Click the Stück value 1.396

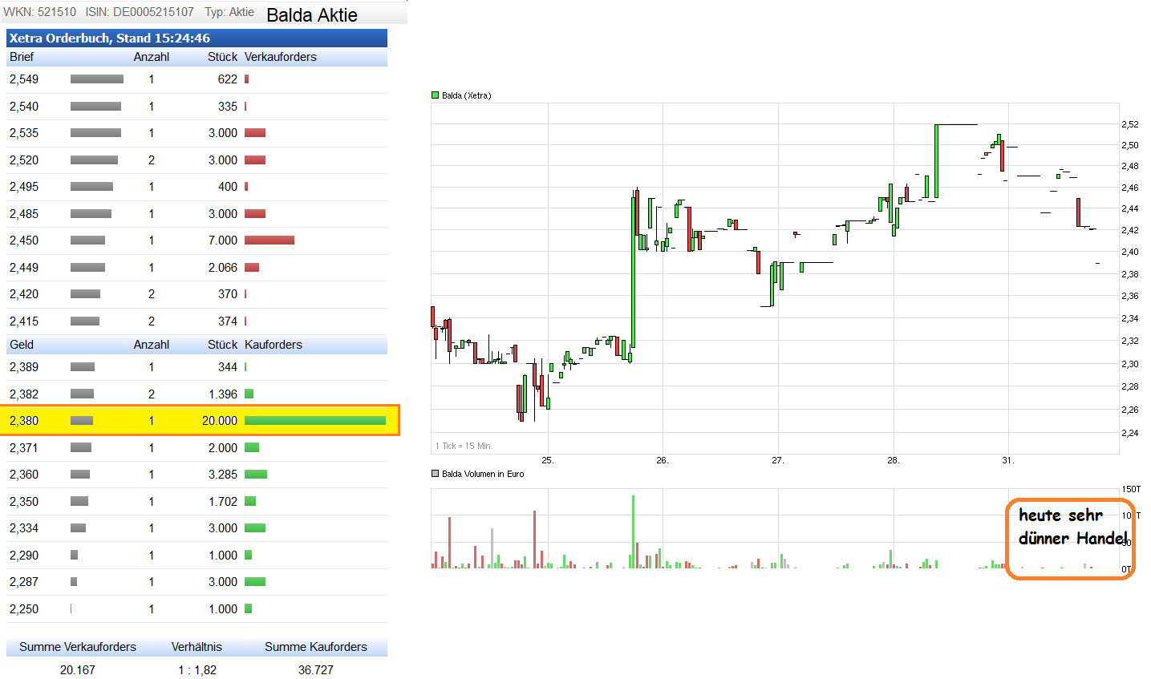click(223, 394)
